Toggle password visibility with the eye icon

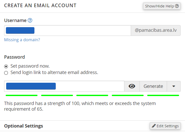pyautogui.click(x=132, y=86)
